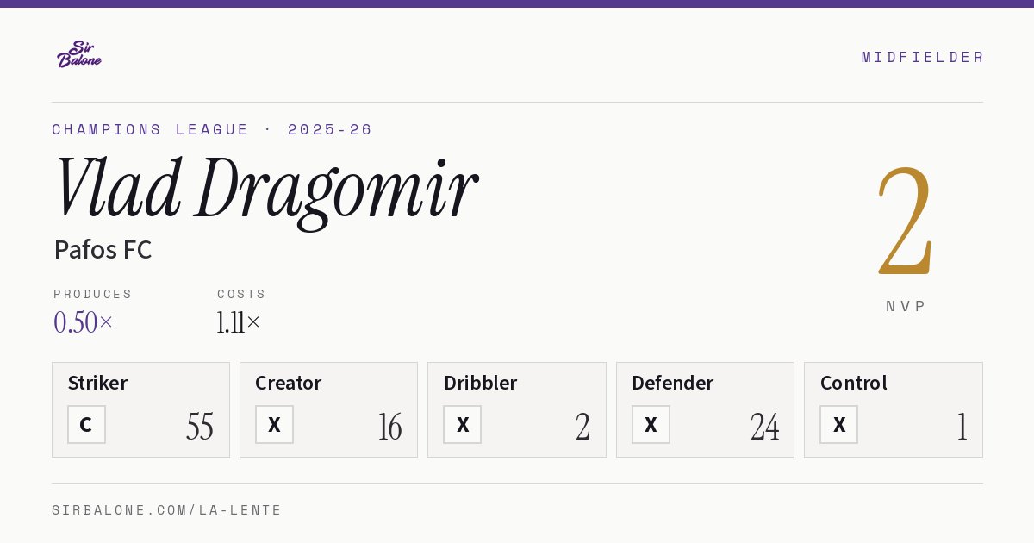The height and width of the screenshot is (543, 1034).
Task: Click the Control card title
Action: pos(854,383)
